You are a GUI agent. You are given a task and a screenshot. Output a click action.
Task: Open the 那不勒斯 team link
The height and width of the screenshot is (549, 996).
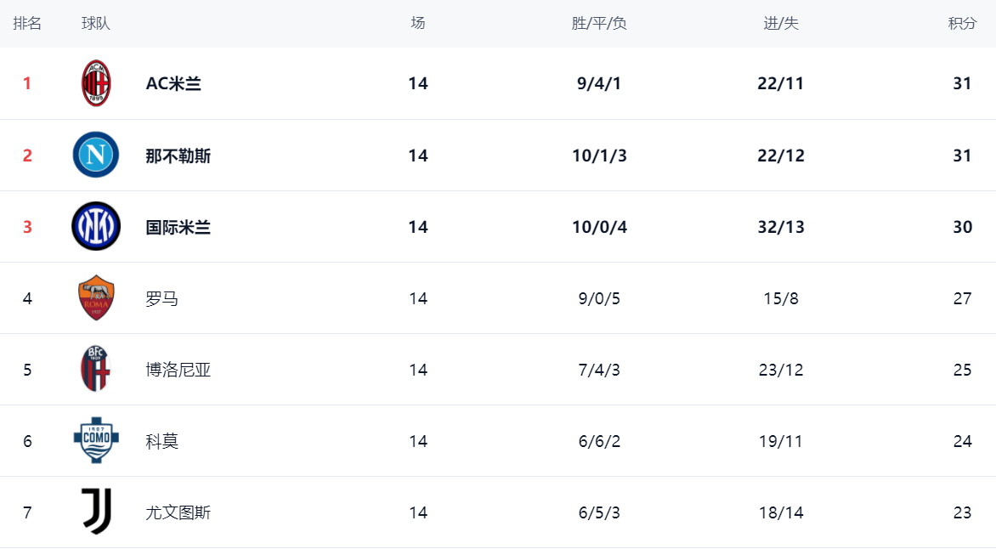coord(178,156)
